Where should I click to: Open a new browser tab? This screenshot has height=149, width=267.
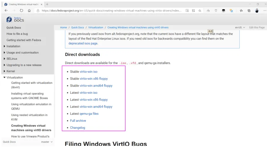[47, 4]
